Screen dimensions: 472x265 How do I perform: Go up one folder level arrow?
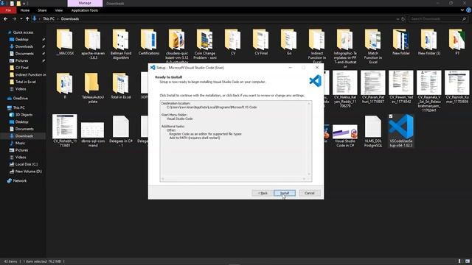pyautogui.click(x=27, y=18)
